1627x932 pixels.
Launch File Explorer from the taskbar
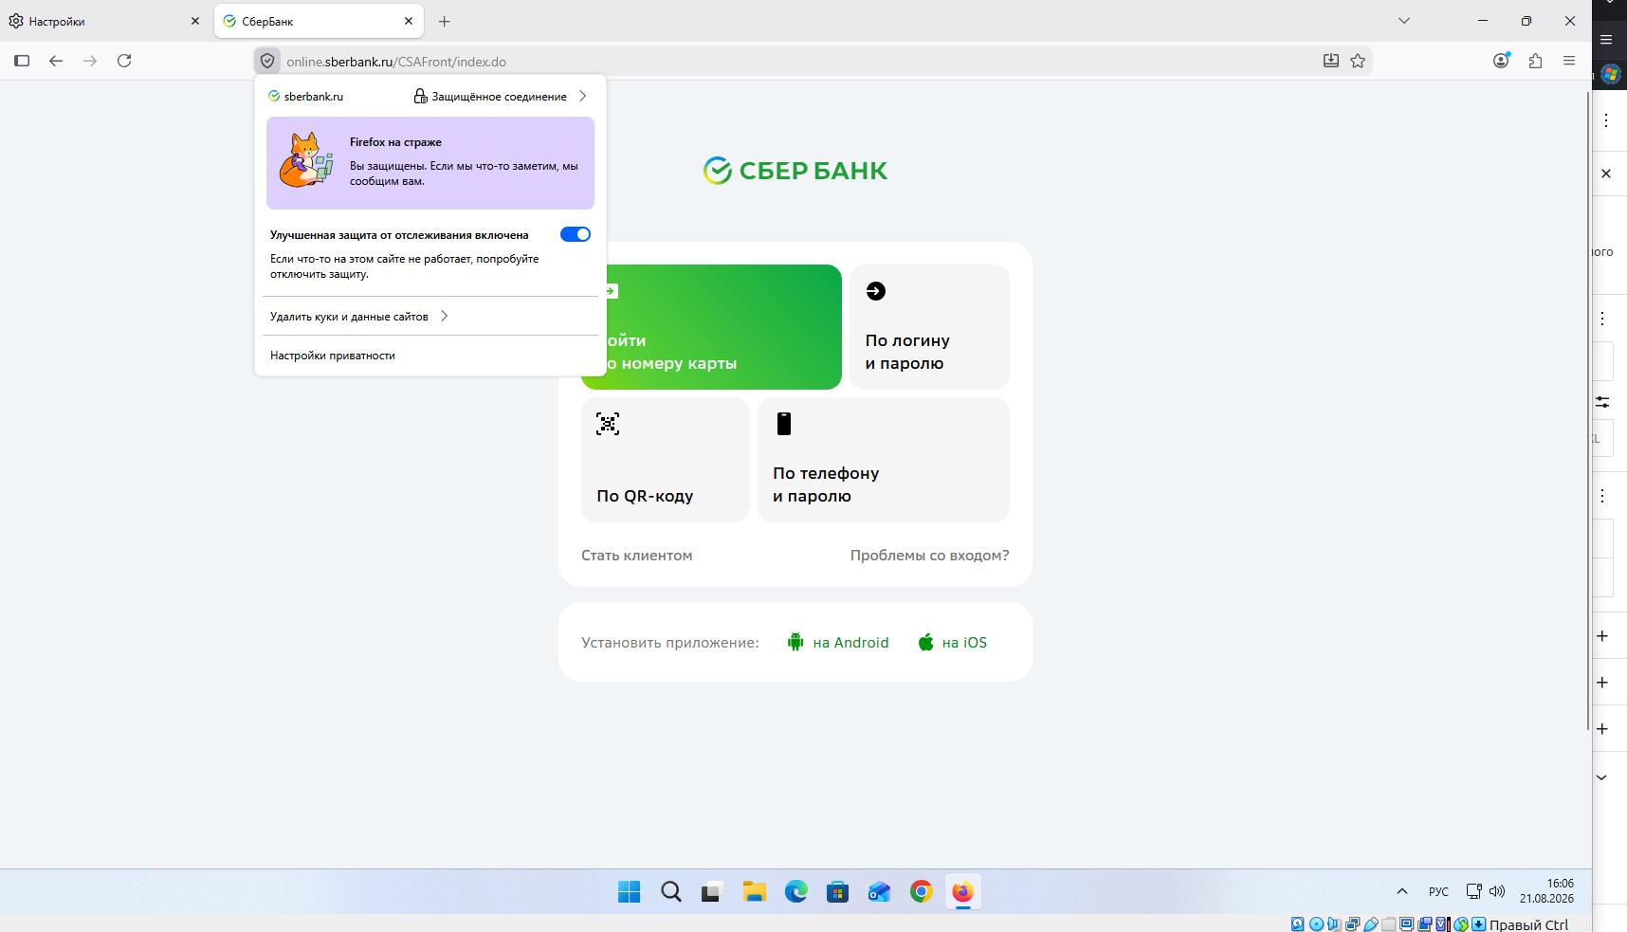pyautogui.click(x=755, y=891)
